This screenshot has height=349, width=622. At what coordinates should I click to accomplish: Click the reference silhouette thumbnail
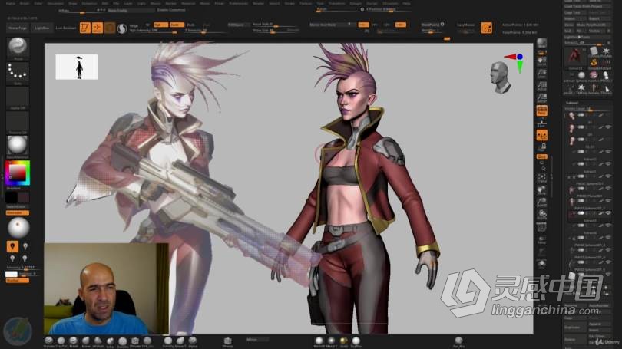(77, 67)
